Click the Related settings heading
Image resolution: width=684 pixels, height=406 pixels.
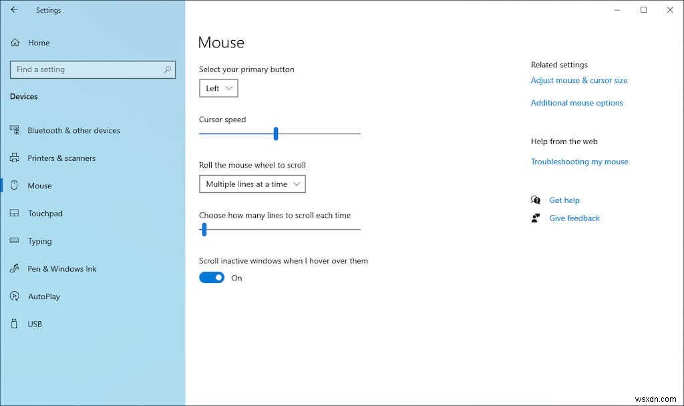(x=559, y=65)
